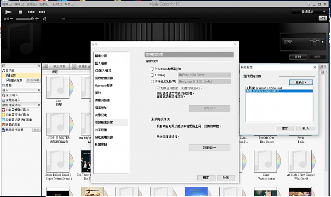This screenshot has height=197, width=331.
Task: Open the orange purchased songs list icon
Action: 3,124
